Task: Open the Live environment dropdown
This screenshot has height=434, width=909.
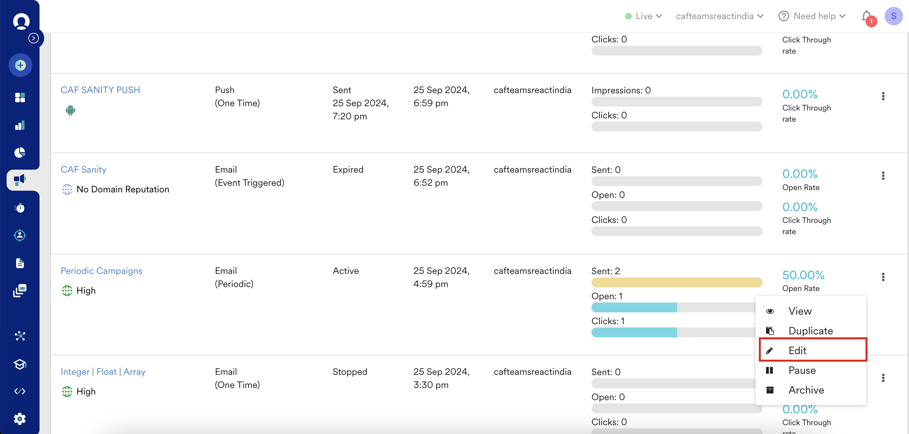Action: pos(644,16)
